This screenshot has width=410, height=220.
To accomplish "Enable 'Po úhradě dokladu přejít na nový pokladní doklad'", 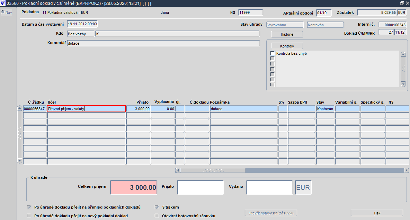I will pyautogui.click(x=29, y=216).
